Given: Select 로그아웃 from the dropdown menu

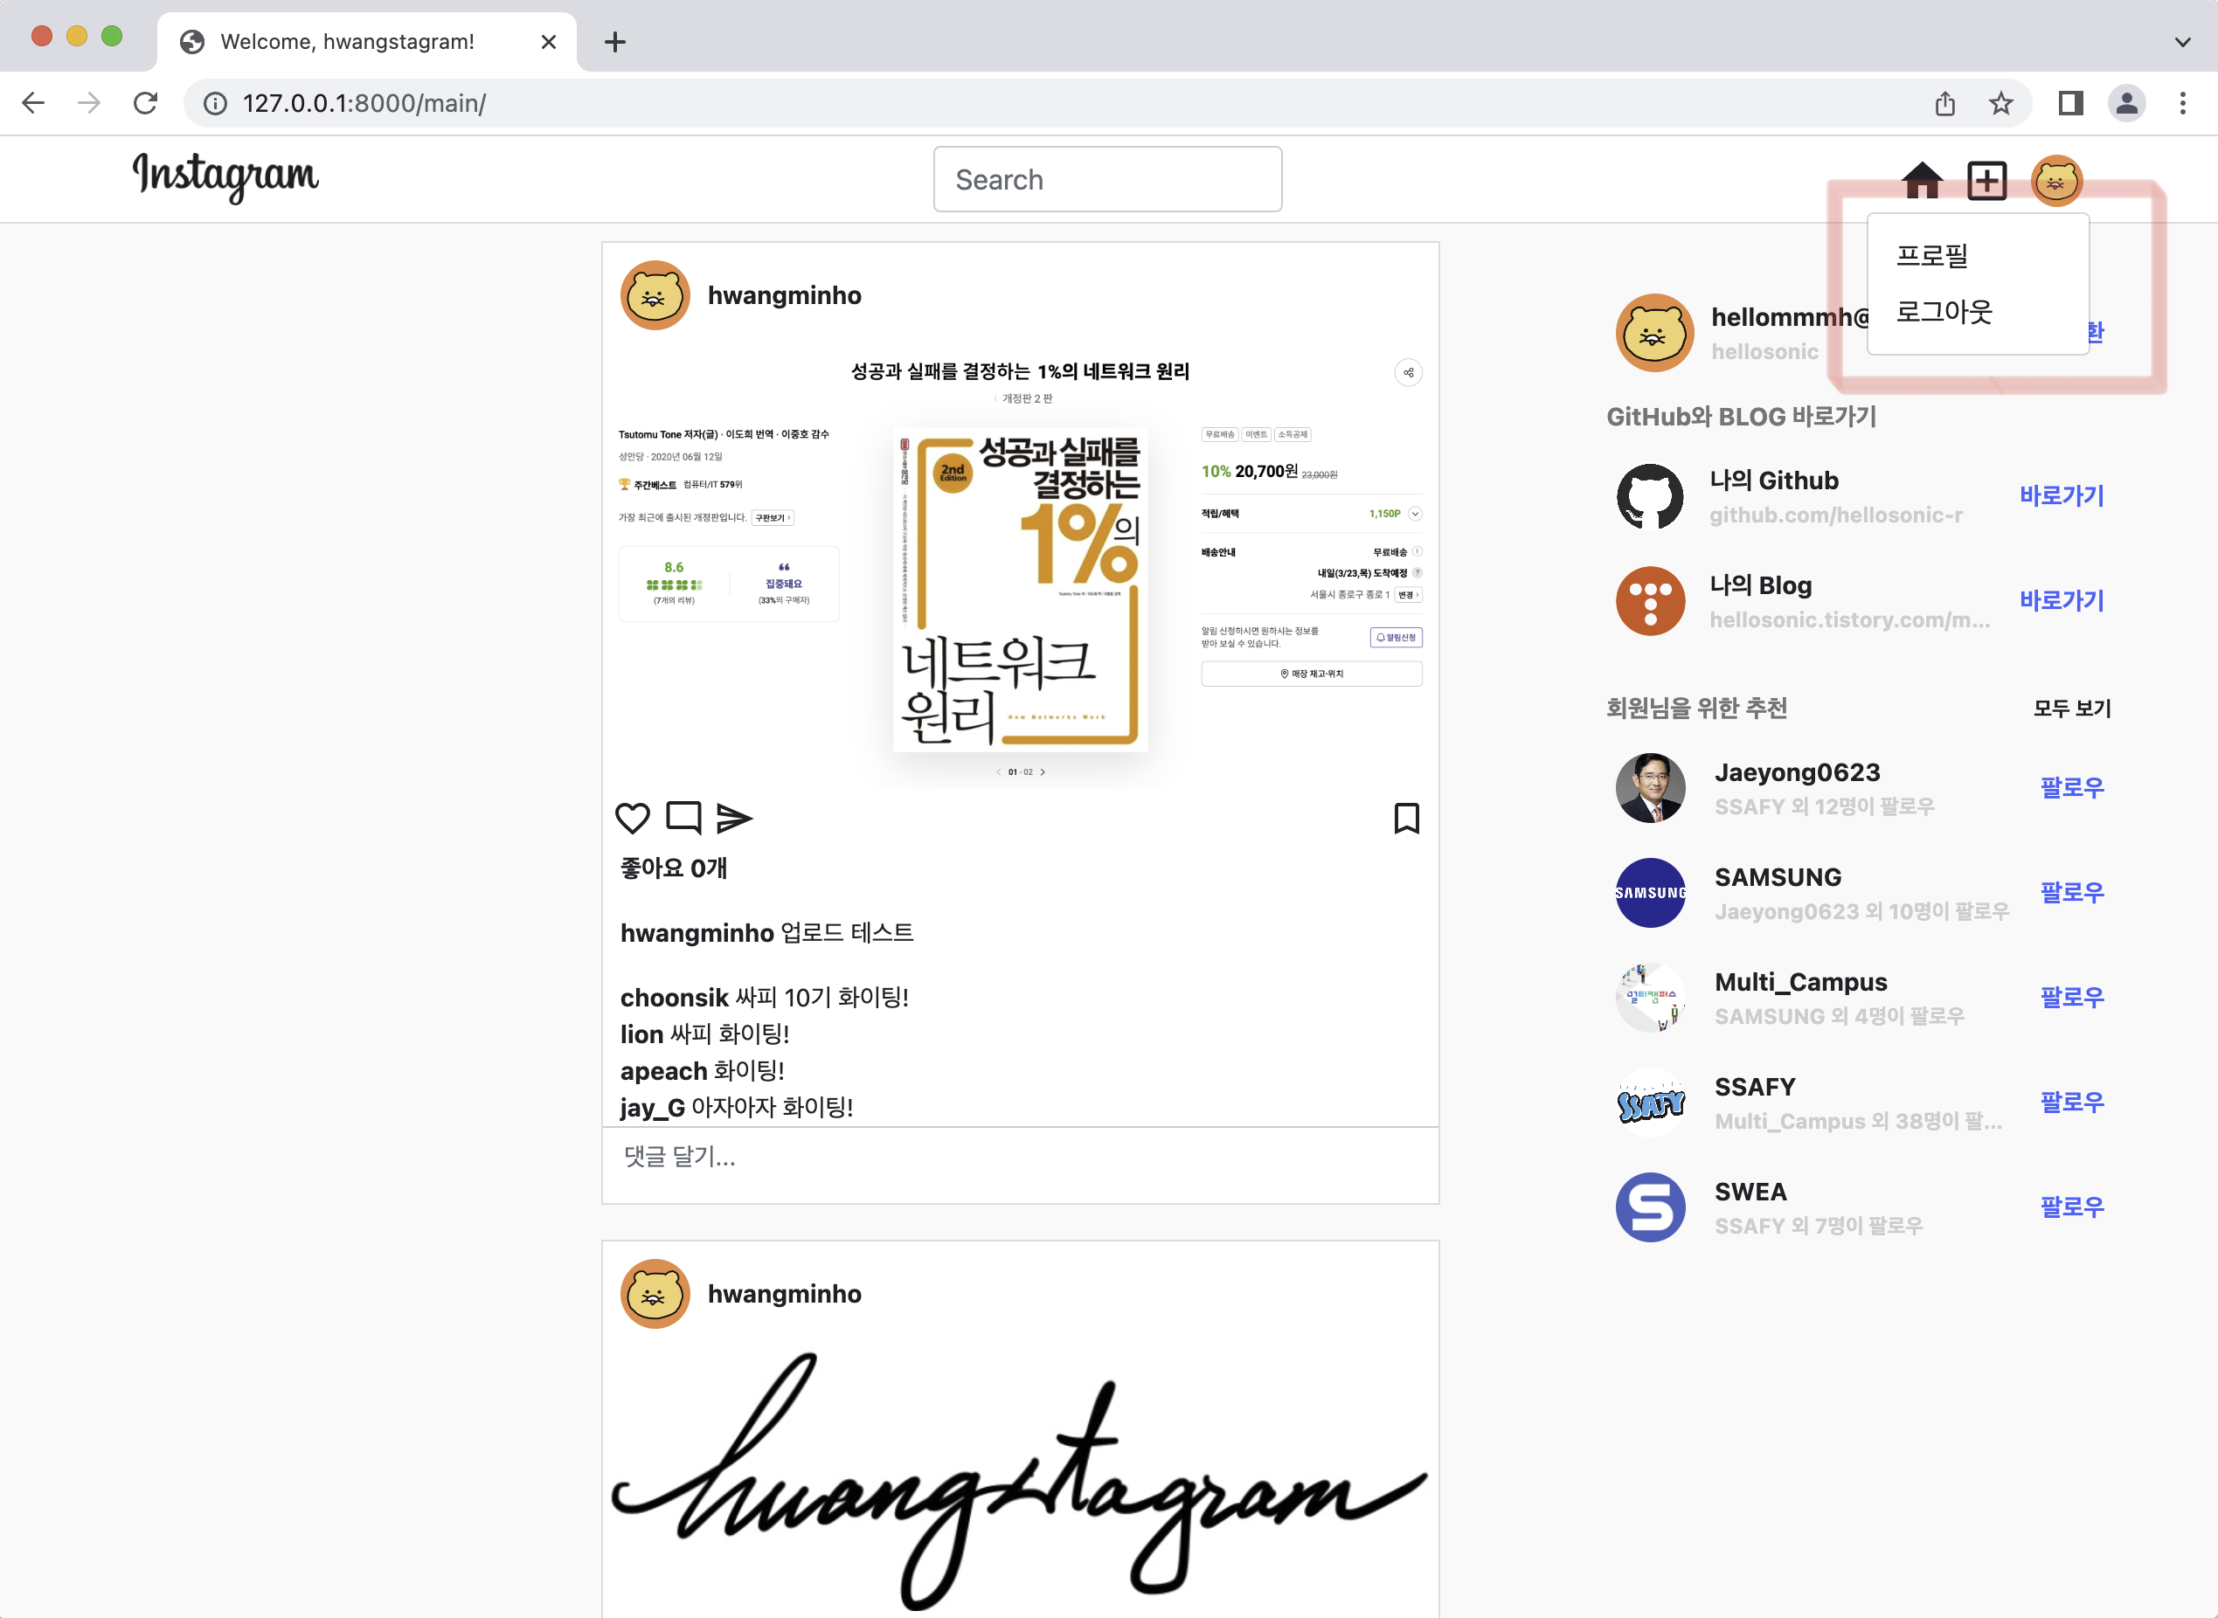Looking at the screenshot, I should (1944, 311).
